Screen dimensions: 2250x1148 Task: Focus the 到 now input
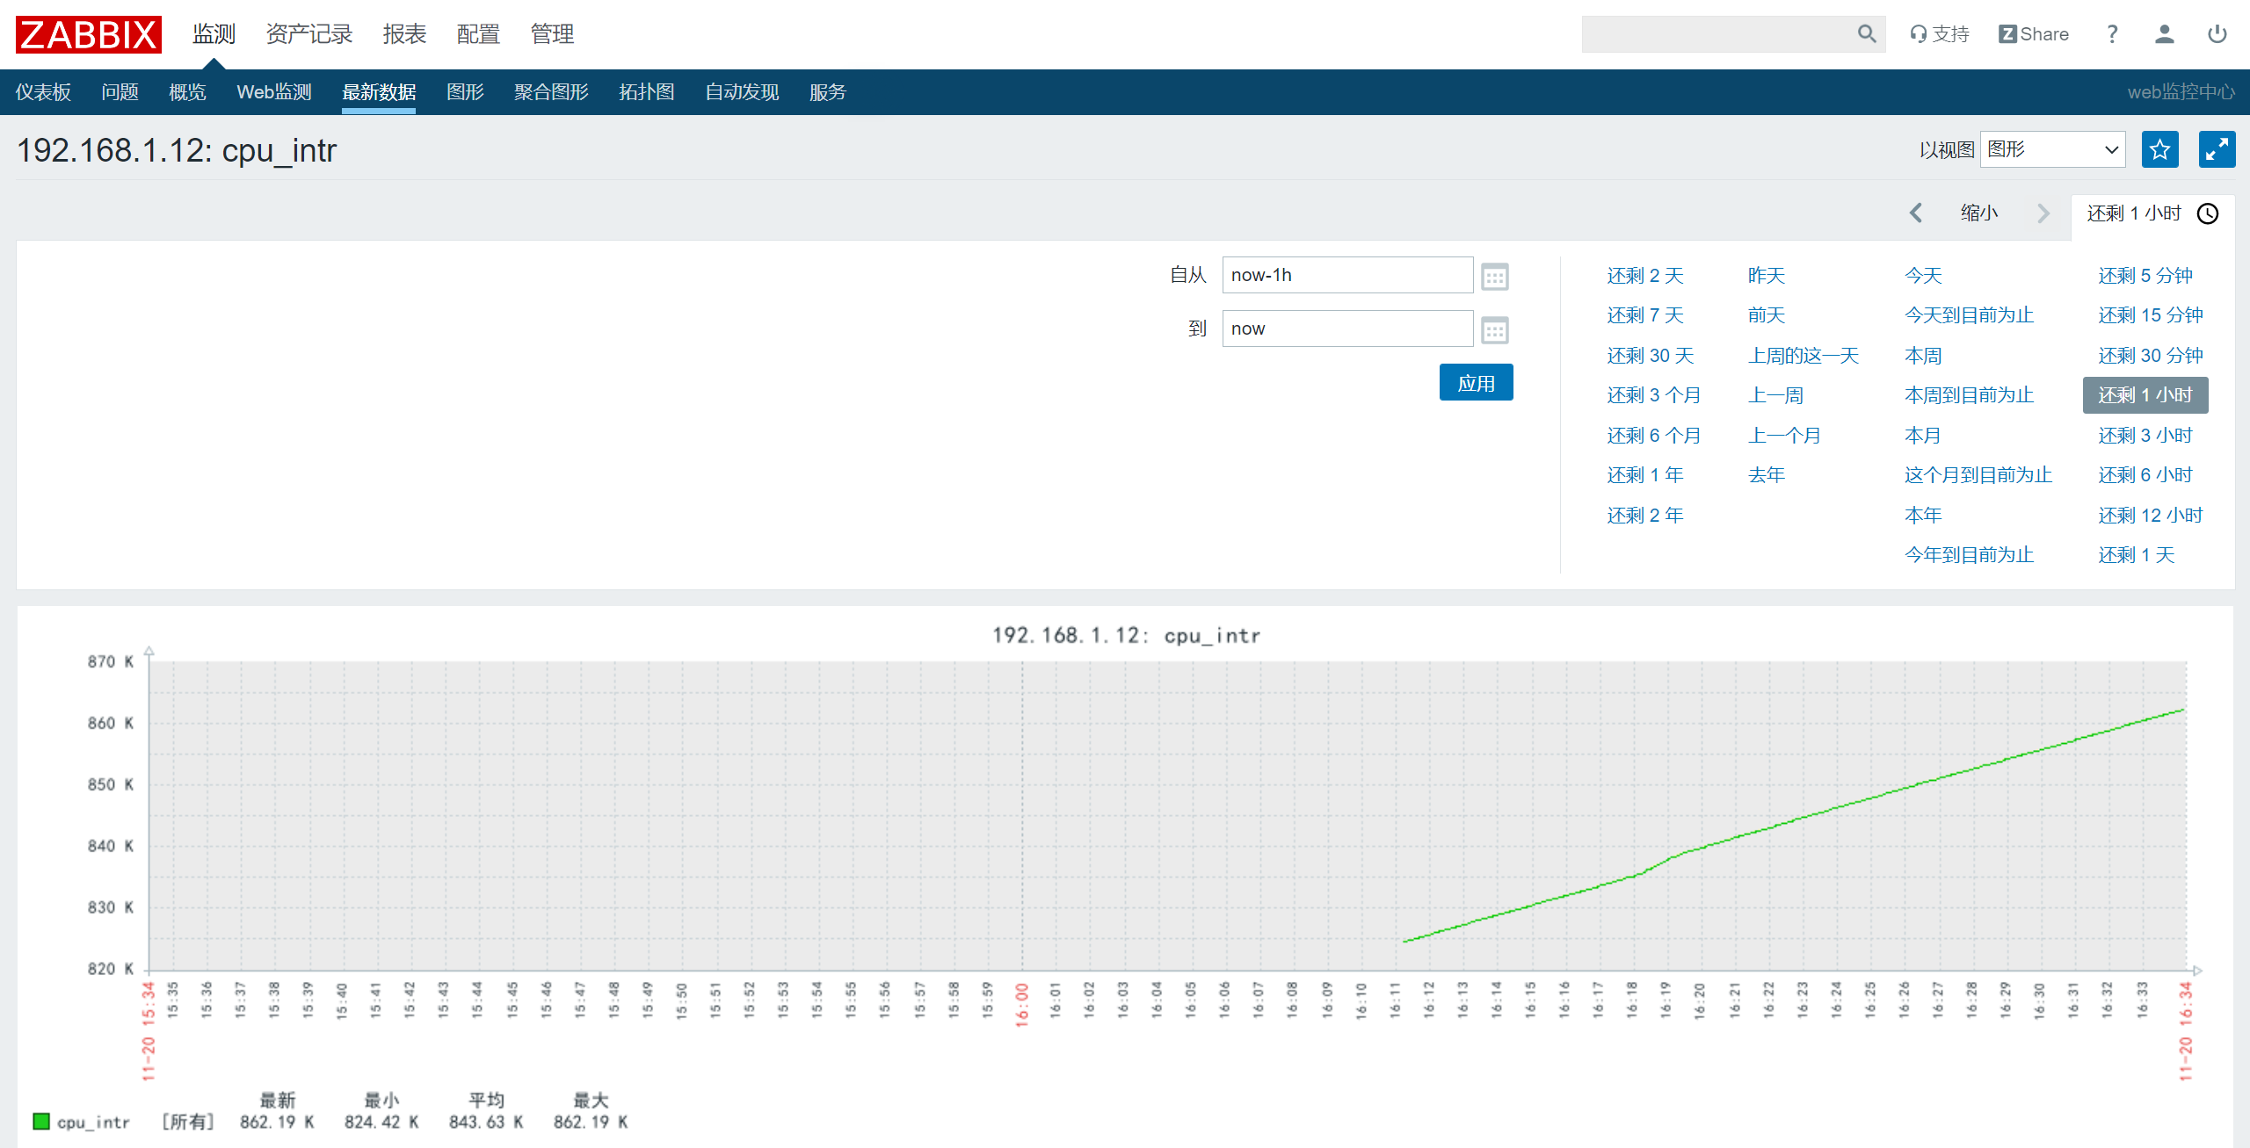click(x=1347, y=329)
